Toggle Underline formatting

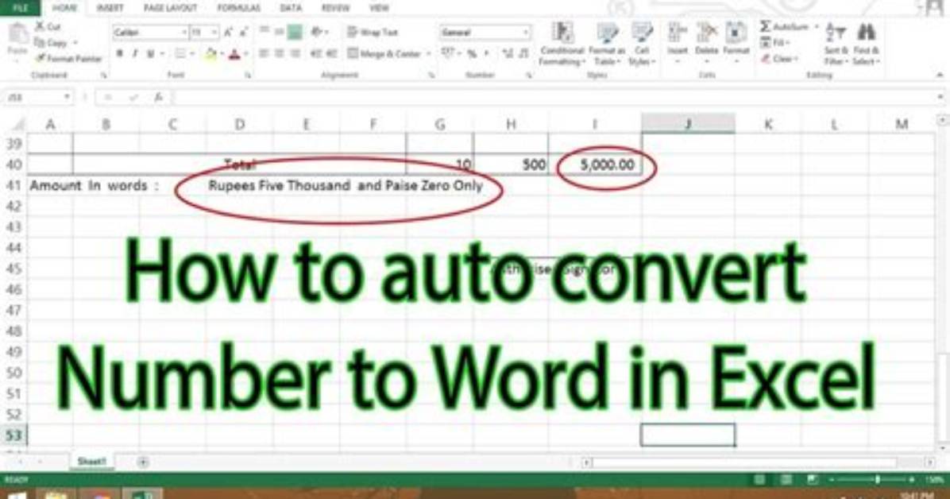pyautogui.click(x=150, y=54)
